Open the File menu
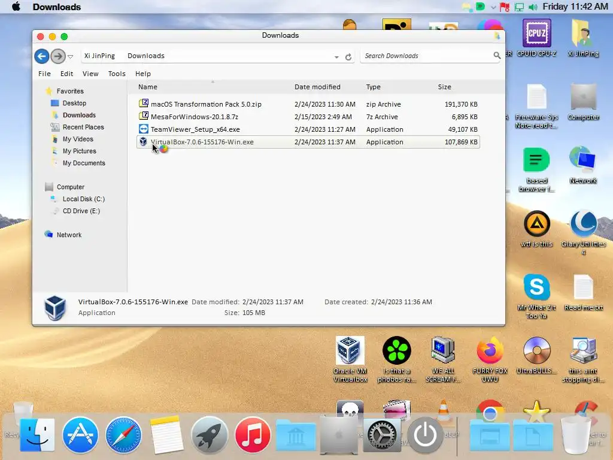The image size is (613, 460). coord(44,74)
